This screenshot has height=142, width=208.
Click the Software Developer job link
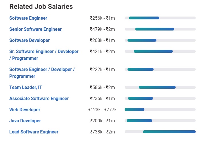click(x=29, y=40)
